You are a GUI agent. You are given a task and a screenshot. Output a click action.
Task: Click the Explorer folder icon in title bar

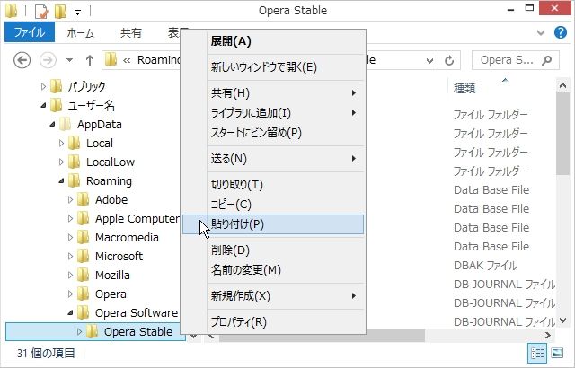(x=12, y=11)
